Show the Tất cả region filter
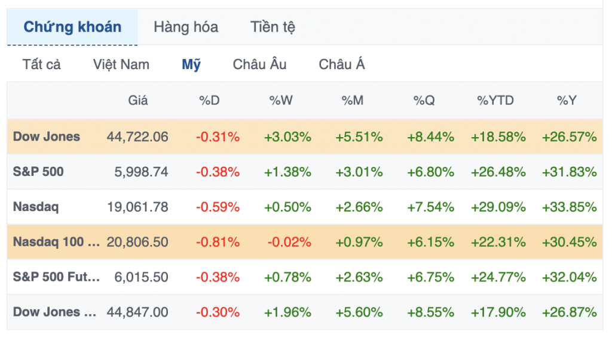Viewport: 612px width, 338px height. tap(42, 64)
